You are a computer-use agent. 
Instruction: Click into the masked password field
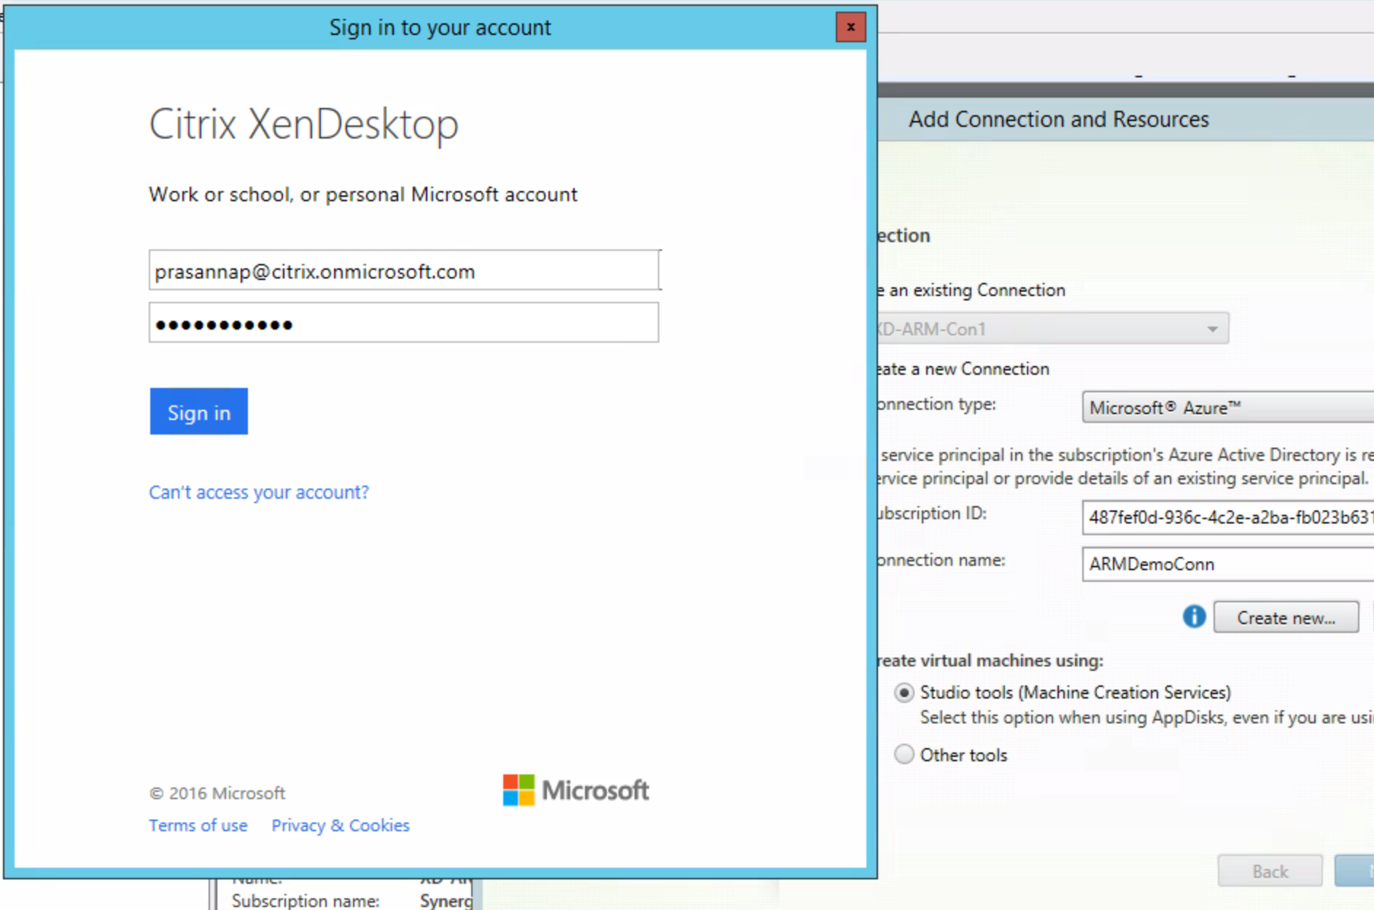[403, 324]
